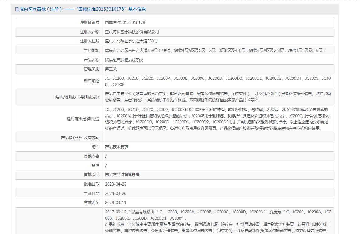The image size is (360, 234).
Task: Click product name 聚焦超声肿瘤治疗系统
Action: (124, 60)
